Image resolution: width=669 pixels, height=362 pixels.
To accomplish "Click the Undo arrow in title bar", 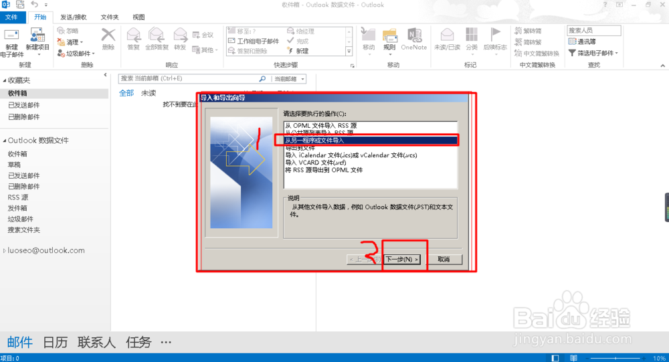I will 34,5.
